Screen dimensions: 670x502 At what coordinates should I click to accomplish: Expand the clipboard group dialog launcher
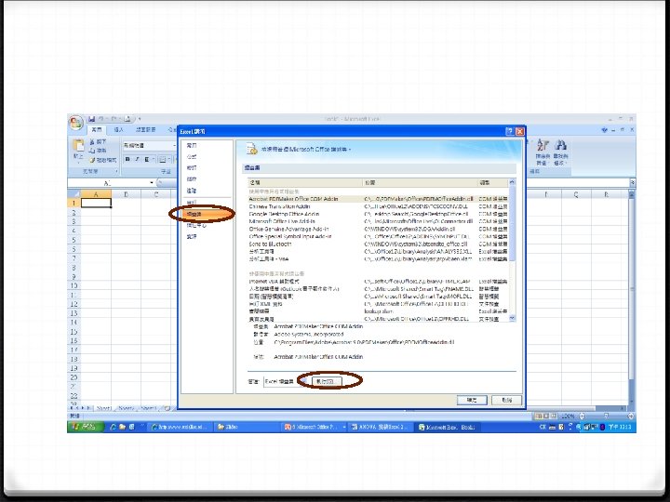point(116,171)
